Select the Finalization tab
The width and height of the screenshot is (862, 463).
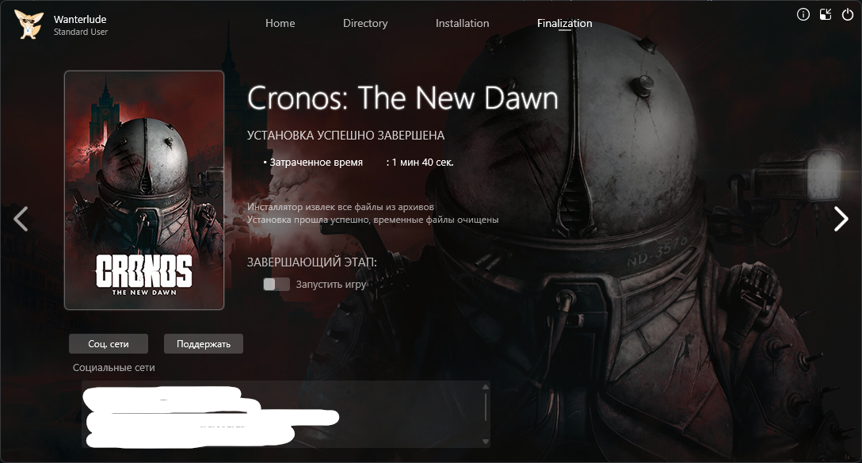(x=565, y=23)
